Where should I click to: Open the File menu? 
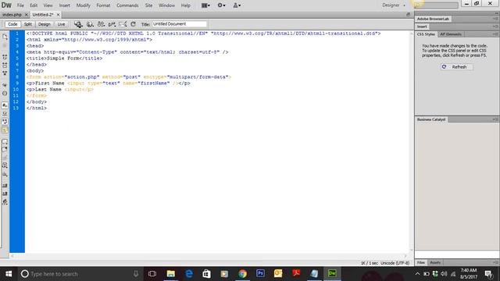(20, 5)
